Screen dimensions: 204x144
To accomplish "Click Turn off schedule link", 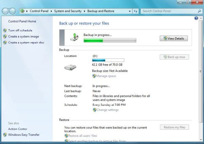I will tap(20, 31).
